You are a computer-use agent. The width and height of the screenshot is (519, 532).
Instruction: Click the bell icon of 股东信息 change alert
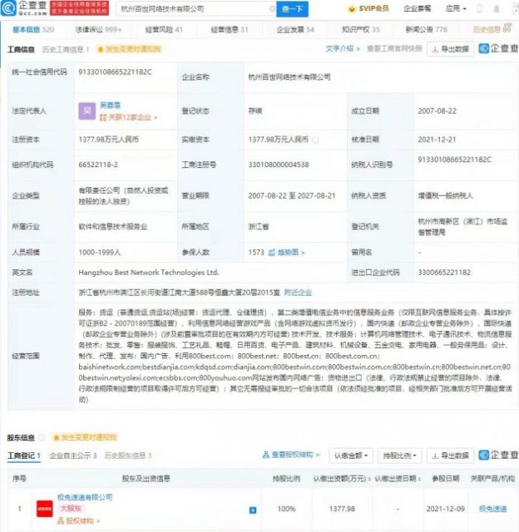coord(57,437)
